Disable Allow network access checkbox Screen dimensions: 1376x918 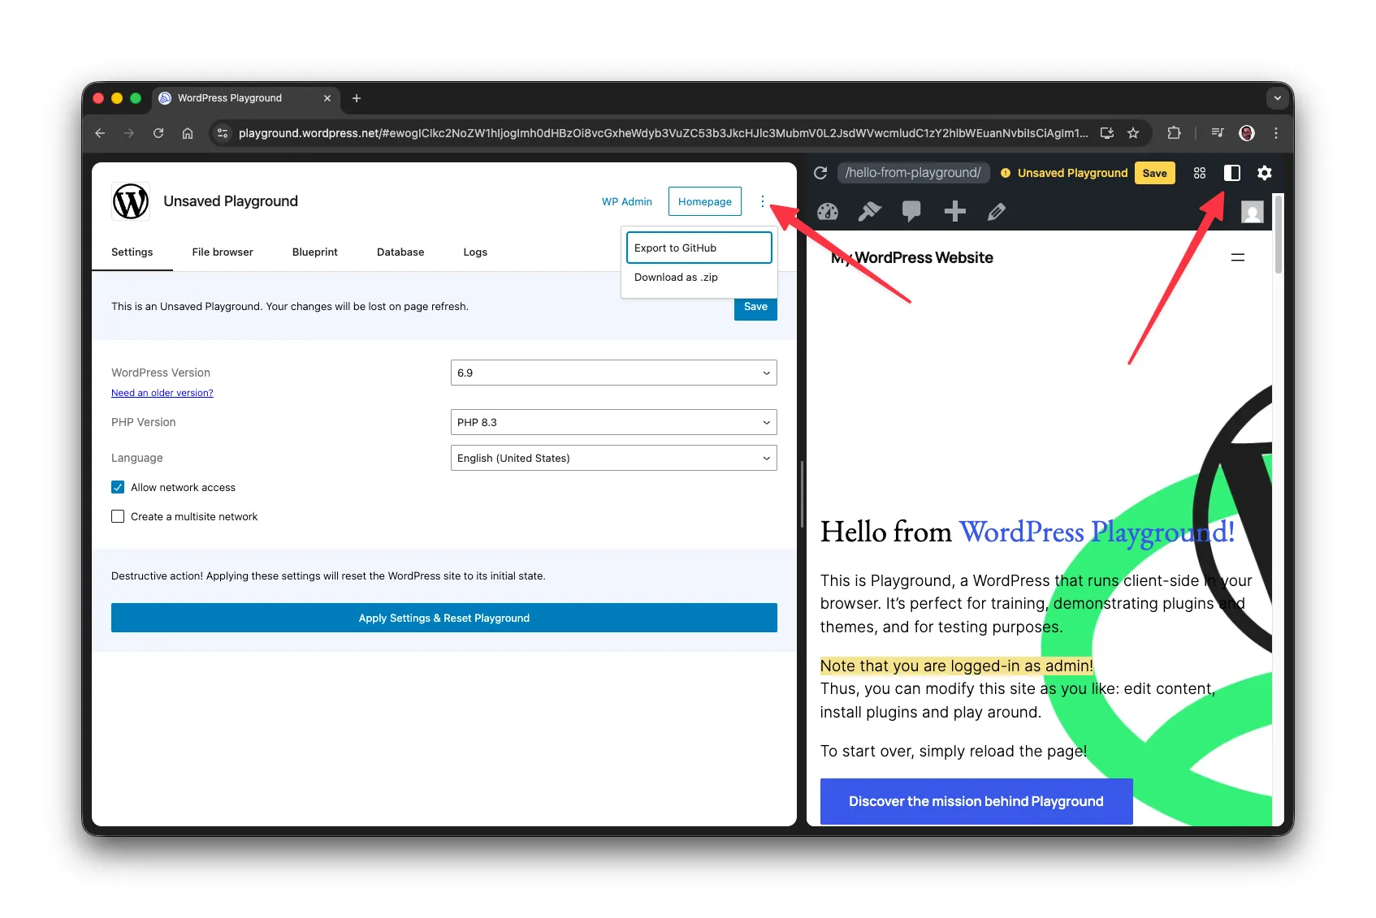pyautogui.click(x=118, y=487)
